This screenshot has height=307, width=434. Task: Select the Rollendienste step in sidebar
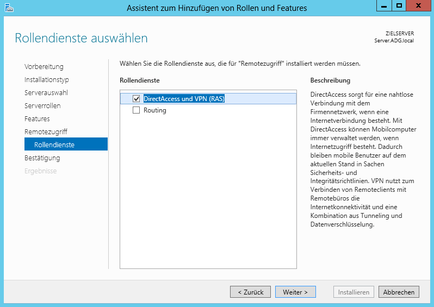pos(66,144)
